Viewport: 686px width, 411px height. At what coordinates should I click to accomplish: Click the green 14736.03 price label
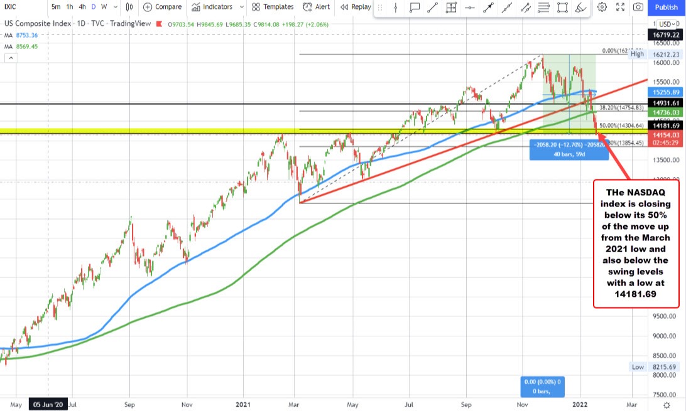click(665, 113)
